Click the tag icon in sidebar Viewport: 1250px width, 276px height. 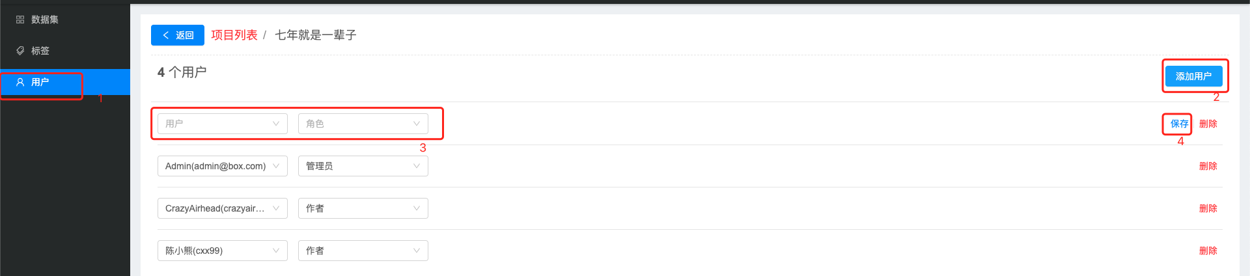(20, 51)
